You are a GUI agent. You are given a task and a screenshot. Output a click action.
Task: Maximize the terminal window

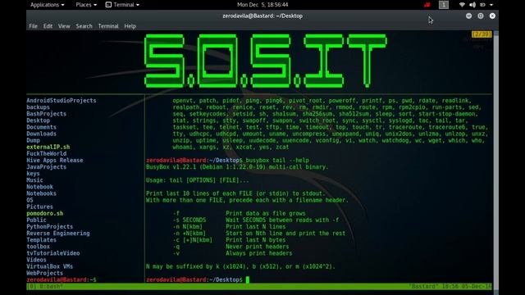pyautogui.click(x=481, y=16)
